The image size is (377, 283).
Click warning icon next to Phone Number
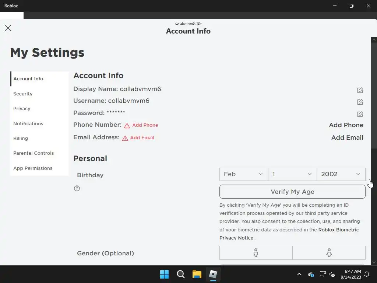click(x=127, y=125)
